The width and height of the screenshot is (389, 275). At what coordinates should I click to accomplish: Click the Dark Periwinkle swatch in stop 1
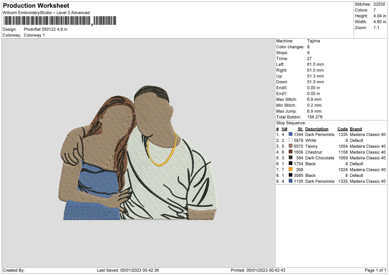[290, 134]
